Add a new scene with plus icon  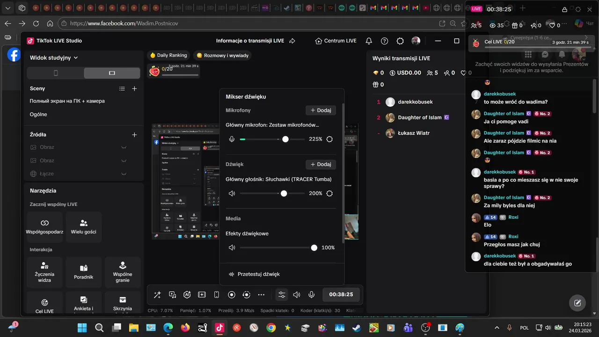click(134, 88)
